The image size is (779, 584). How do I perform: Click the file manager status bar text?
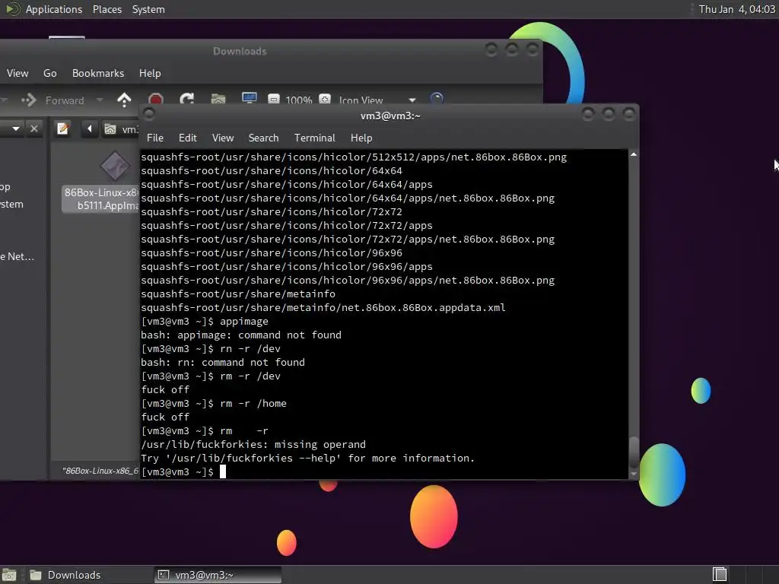100,470
